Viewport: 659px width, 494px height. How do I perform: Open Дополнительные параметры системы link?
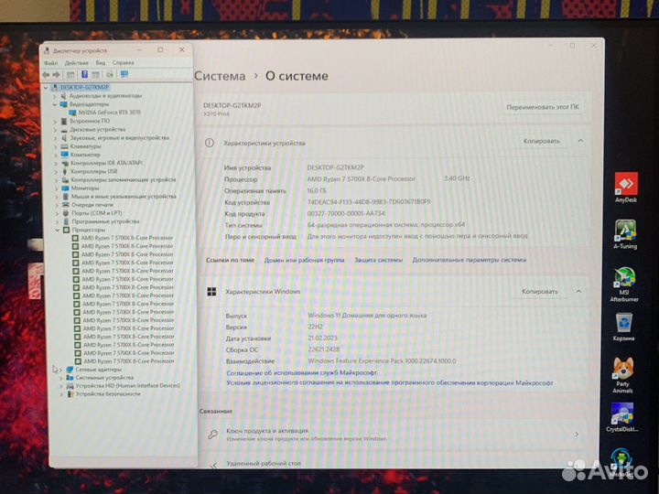coord(470,260)
